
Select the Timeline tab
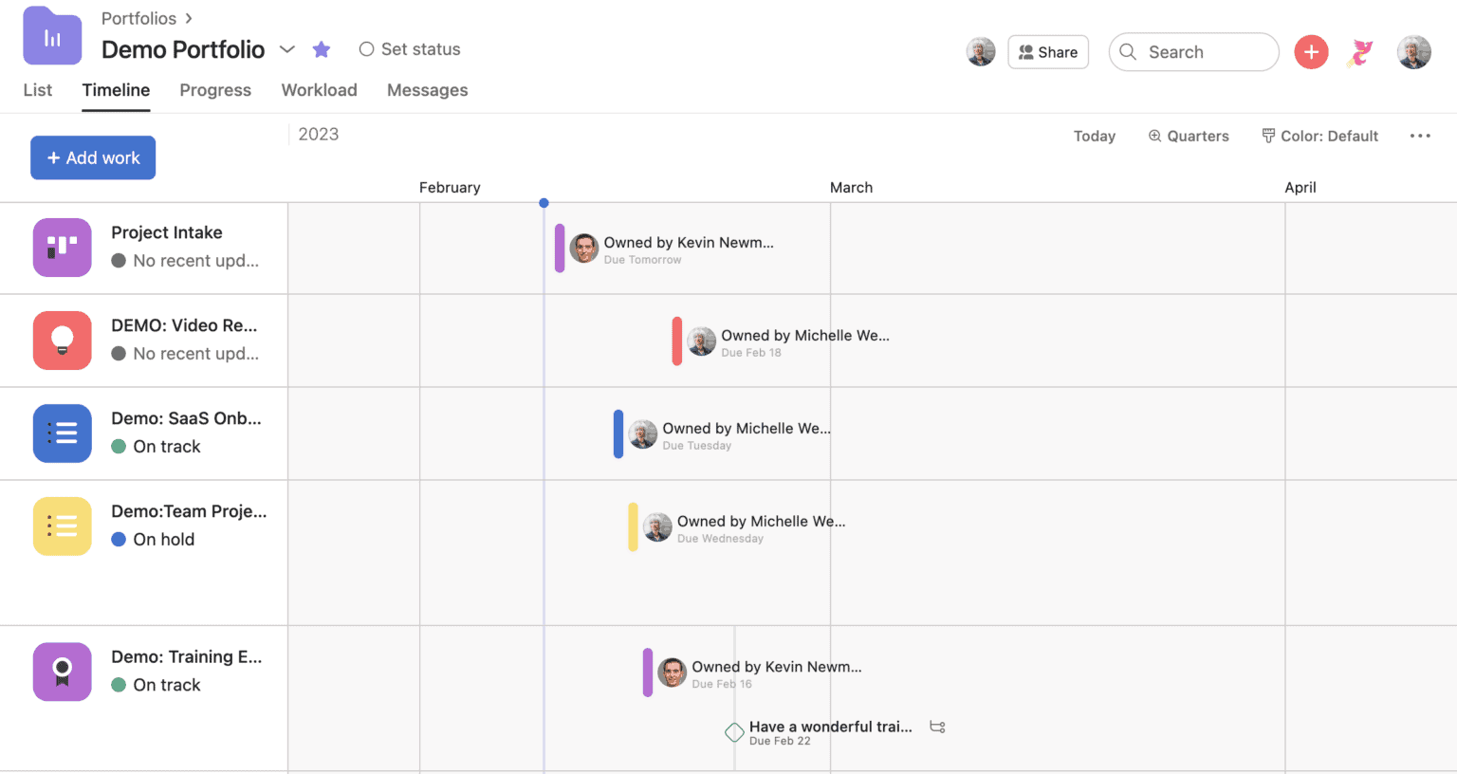click(x=116, y=90)
